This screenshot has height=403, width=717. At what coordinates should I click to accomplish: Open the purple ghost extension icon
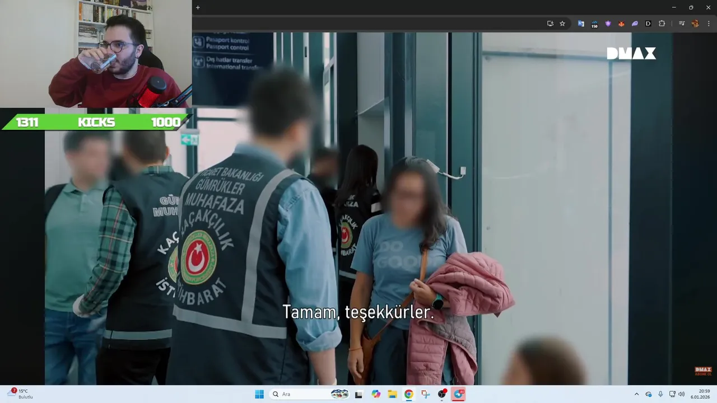(x=635, y=24)
